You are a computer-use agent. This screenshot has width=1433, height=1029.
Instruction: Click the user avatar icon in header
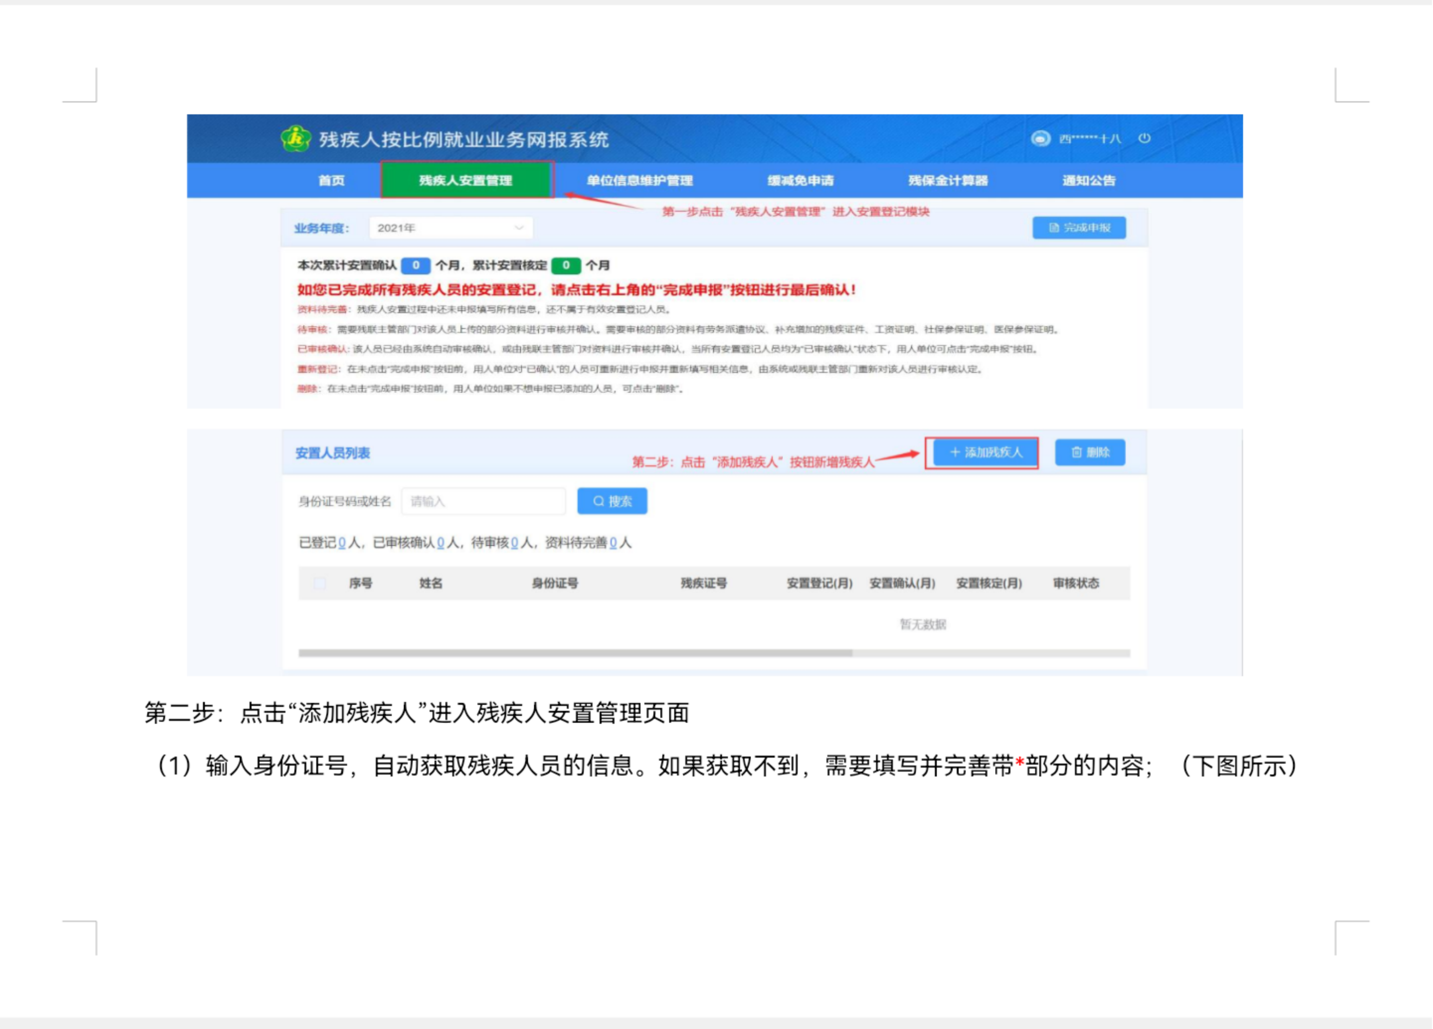pyautogui.click(x=1041, y=138)
